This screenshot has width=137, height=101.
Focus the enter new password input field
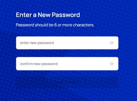(x=67, y=43)
